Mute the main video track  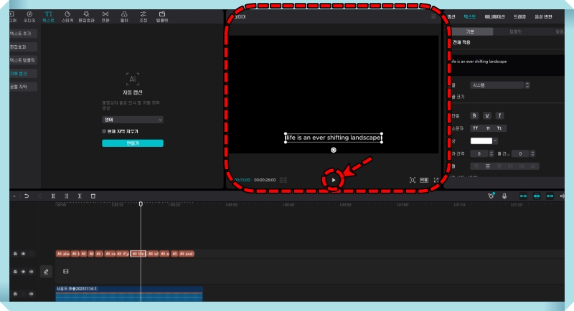click(31, 272)
